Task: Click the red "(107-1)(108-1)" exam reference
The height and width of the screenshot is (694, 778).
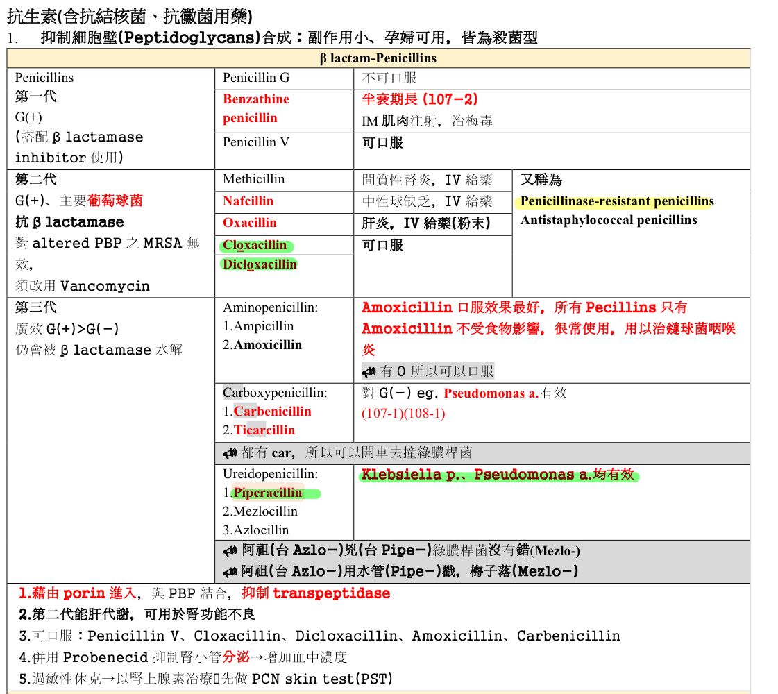Action: (403, 414)
